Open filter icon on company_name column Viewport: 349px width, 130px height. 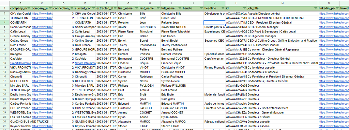click(x=29, y=8)
